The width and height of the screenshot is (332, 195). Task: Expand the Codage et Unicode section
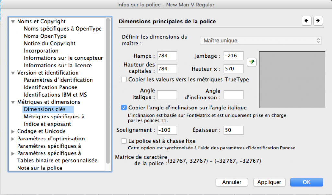pyautogui.click(x=13, y=131)
